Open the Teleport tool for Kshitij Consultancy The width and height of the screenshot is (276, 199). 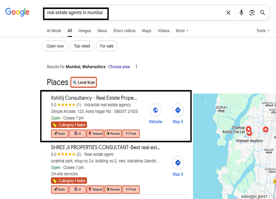(95, 133)
